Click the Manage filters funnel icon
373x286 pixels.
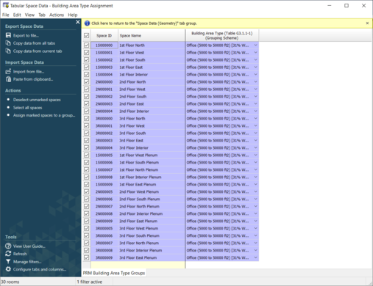[8, 262]
